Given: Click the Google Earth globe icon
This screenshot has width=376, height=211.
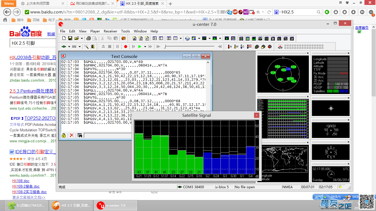Looking at the screenshot, I should click(x=187, y=38).
